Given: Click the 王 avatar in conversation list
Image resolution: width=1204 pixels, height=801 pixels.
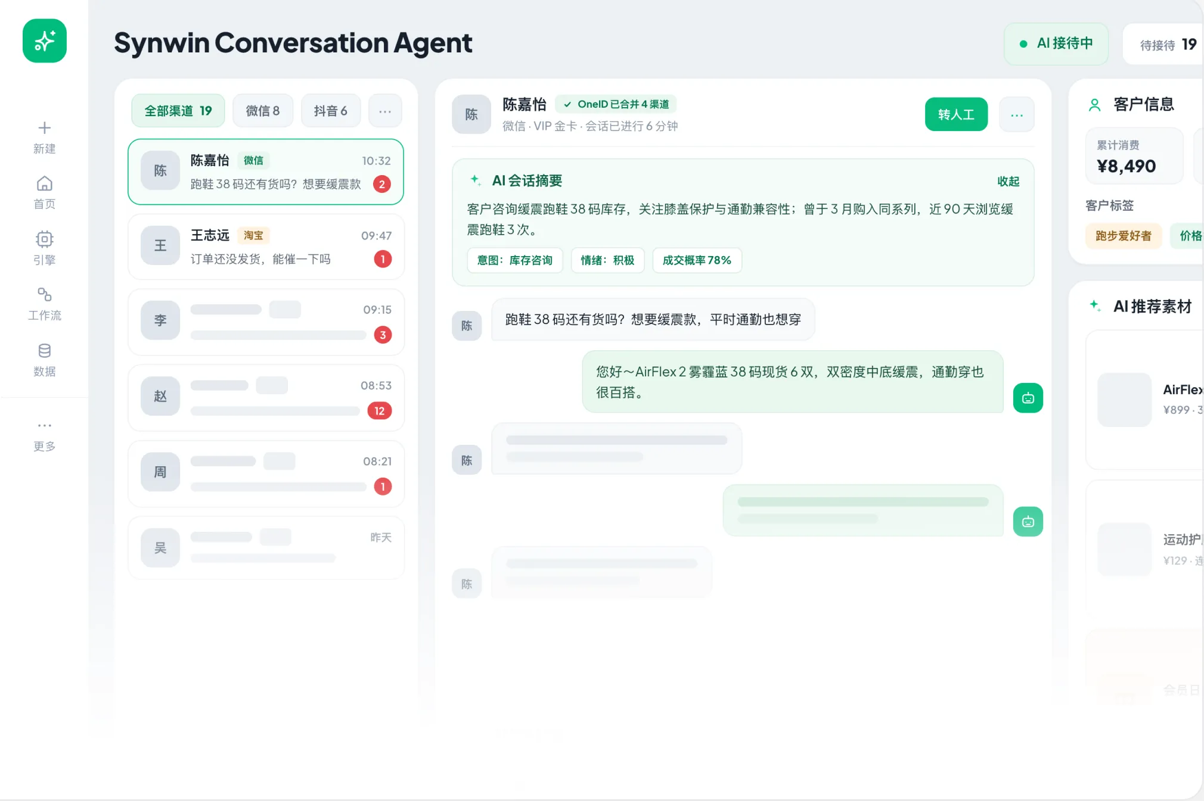Looking at the screenshot, I should [x=160, y=245].
